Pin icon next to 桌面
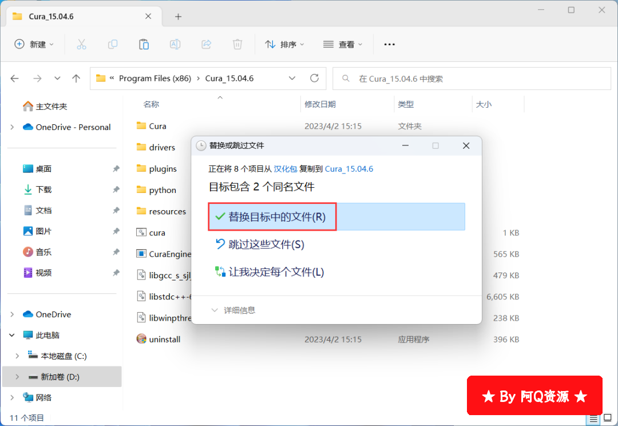Viewport: 618px width, 426px height. point(116,169)
